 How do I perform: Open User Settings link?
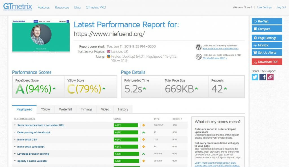[x=264, y=7]
